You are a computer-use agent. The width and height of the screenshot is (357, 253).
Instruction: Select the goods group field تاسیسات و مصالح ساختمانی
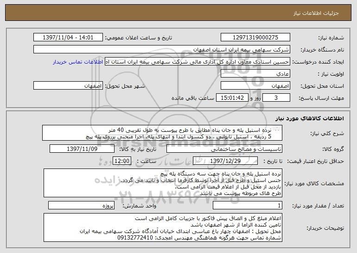click(224, 149)
